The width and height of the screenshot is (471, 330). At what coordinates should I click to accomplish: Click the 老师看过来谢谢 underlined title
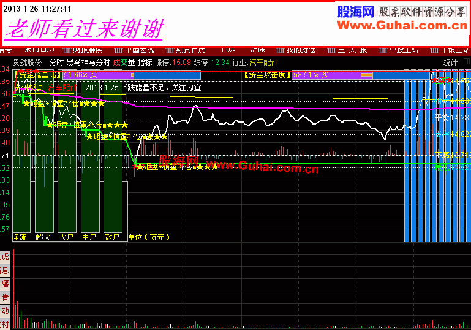pos(84,29)
